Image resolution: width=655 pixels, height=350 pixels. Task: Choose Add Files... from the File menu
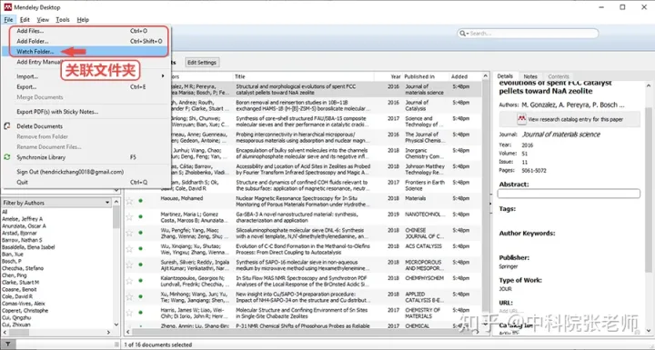pyautogui.click(x=86, y=31)
